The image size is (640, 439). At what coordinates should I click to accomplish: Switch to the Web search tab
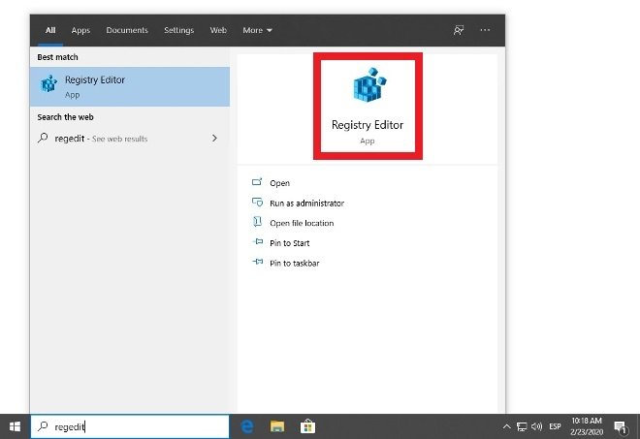tap(218, 30)
